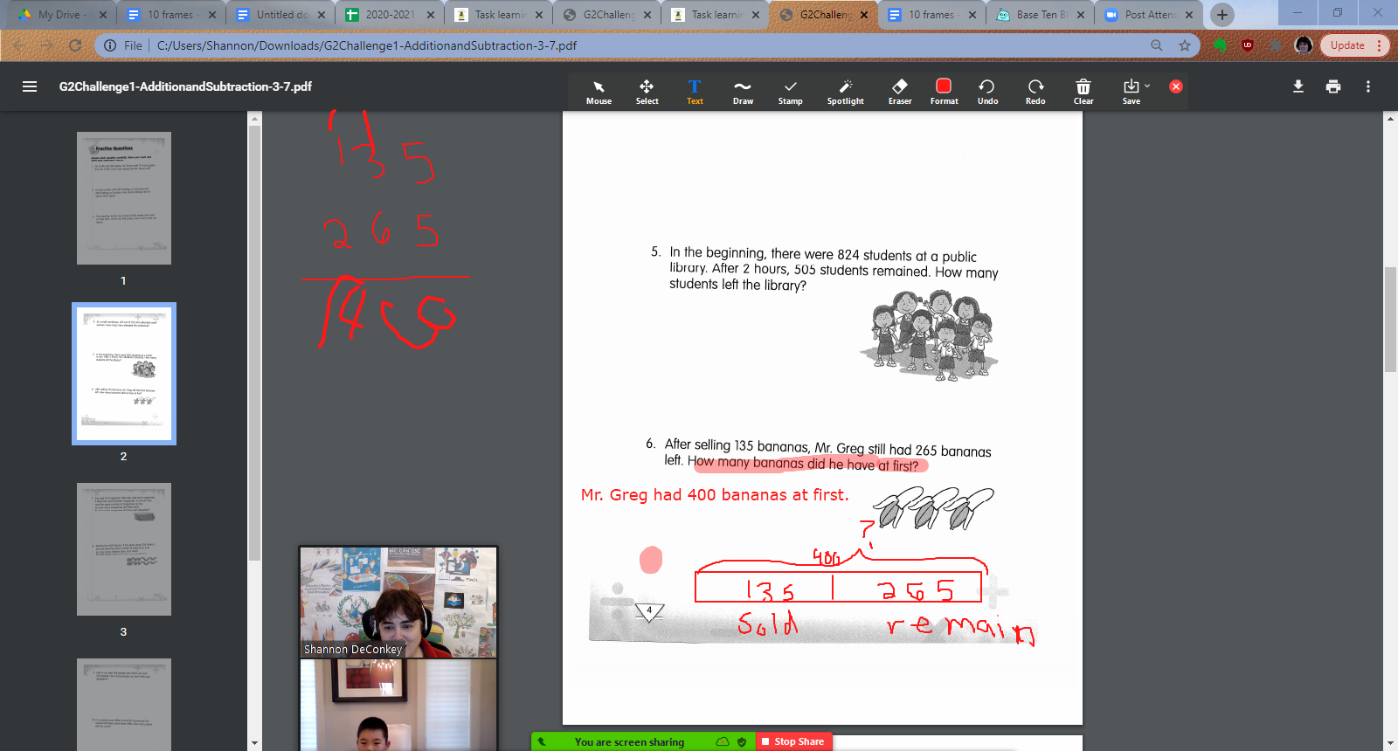Click the Zoom phone audio icon
1398x751 pixels.
(542, 742)
